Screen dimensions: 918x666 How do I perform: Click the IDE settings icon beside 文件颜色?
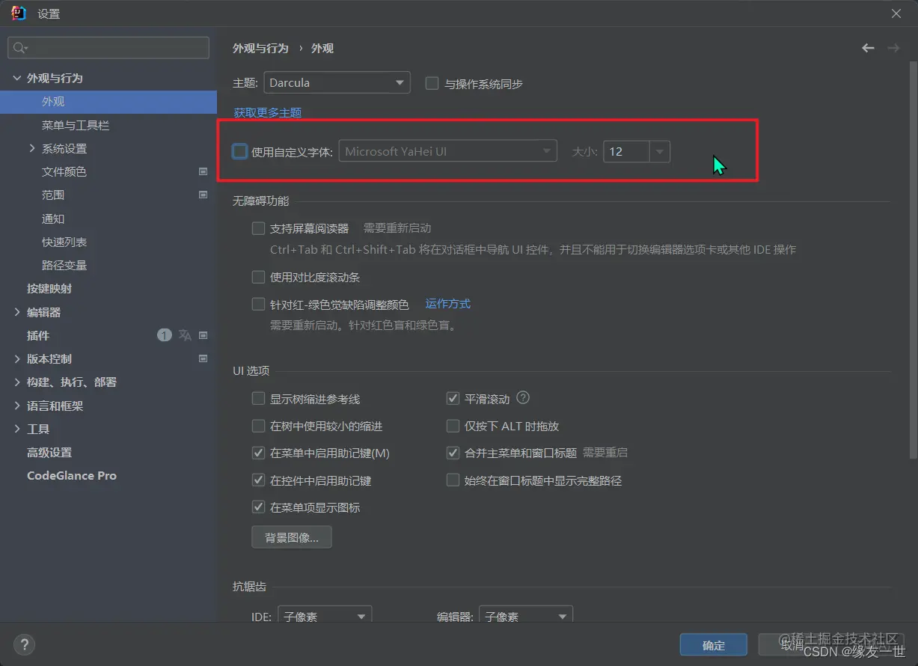pos(202,171)
